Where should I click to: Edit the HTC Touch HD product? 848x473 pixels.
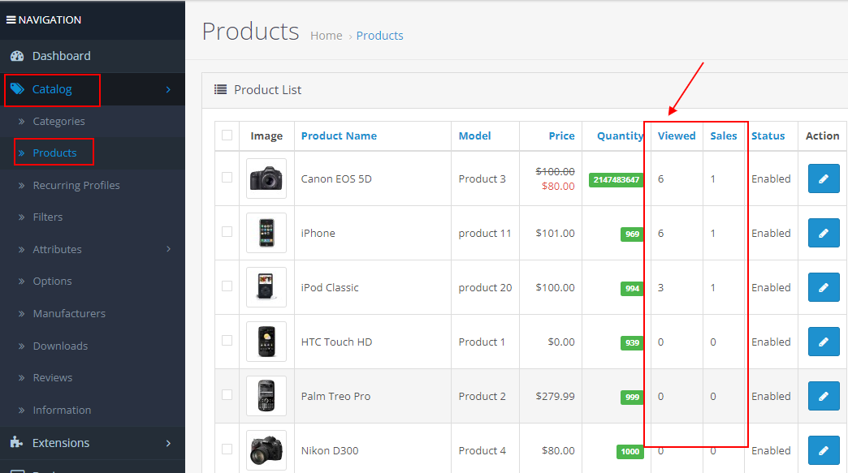click(x=824, y=342)
